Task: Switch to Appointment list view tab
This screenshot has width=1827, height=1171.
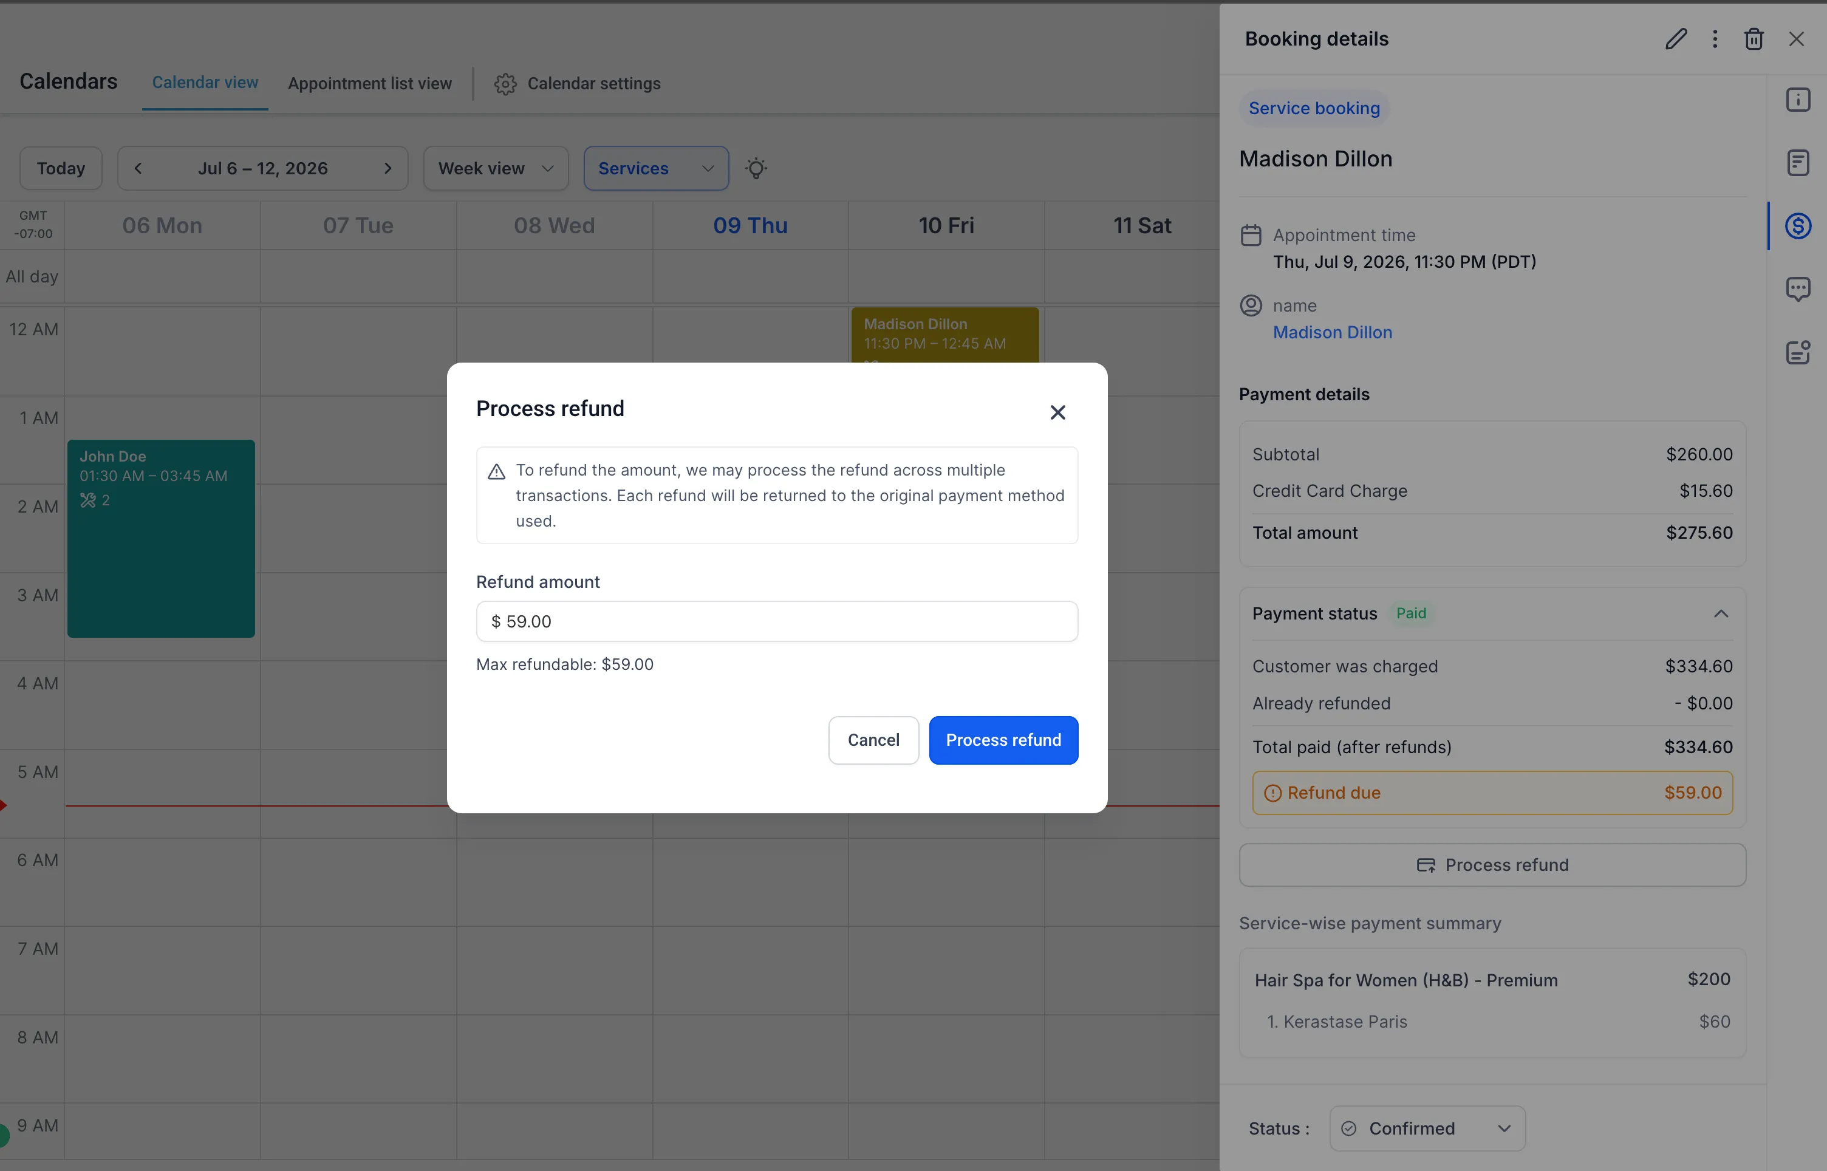Action: tap(369, 84)
